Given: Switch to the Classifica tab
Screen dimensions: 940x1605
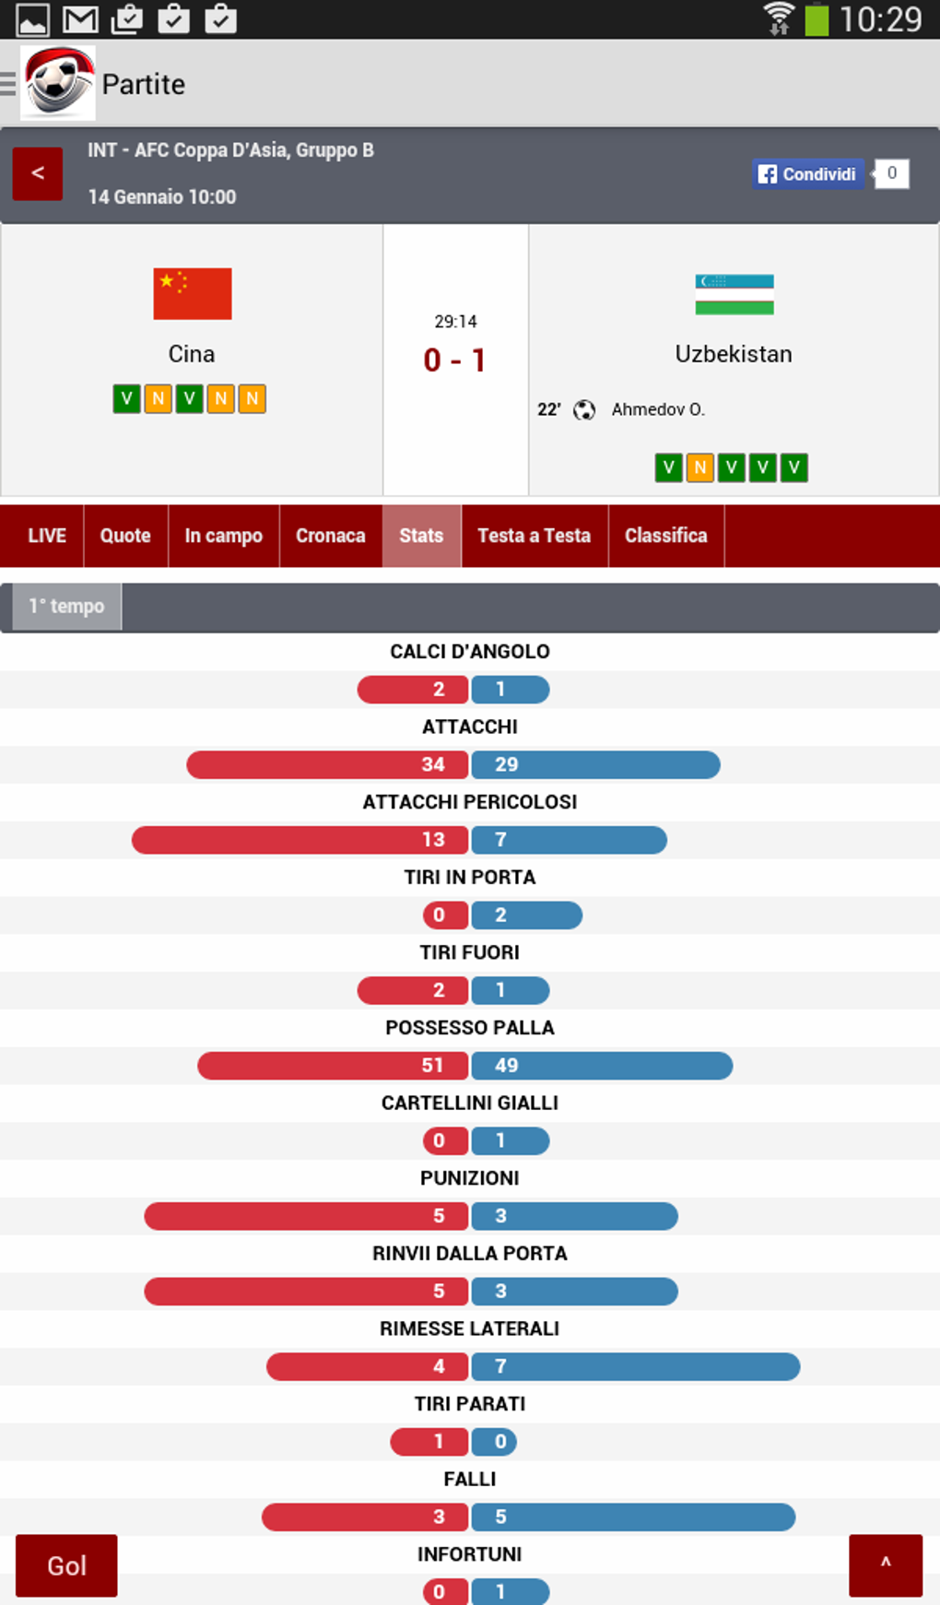Looking at the screenshot, I should [665, 536].
